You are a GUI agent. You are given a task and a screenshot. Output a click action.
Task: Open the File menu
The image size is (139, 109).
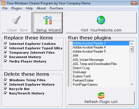pos(5,8)
